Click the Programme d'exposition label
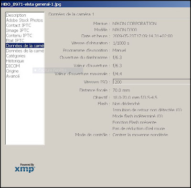The height and width of the screenshot is (188, 191). pos(86,50)
